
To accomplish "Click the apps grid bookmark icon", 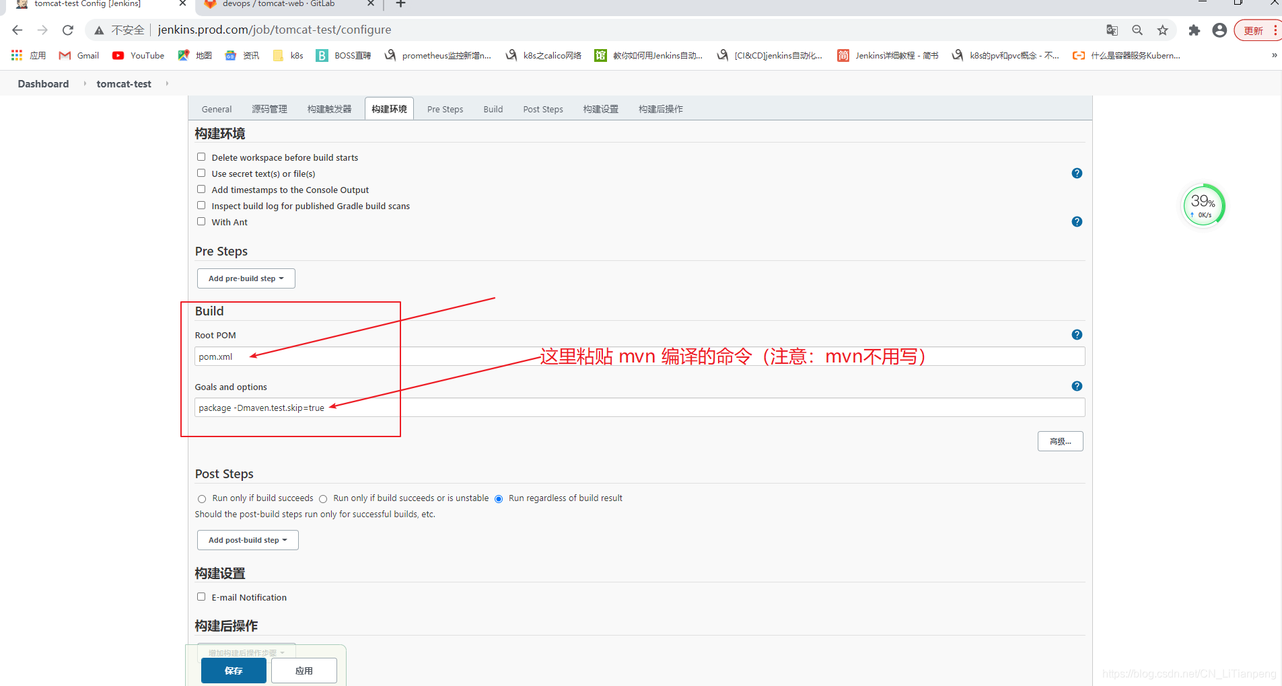I will 17,55.
